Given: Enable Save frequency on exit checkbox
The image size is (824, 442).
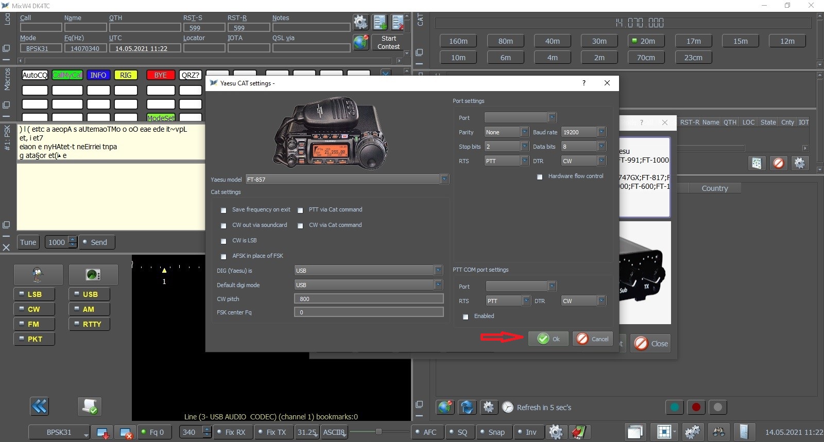Looking at the screenshot, I should pyautogui.click(x=224, y=210).
